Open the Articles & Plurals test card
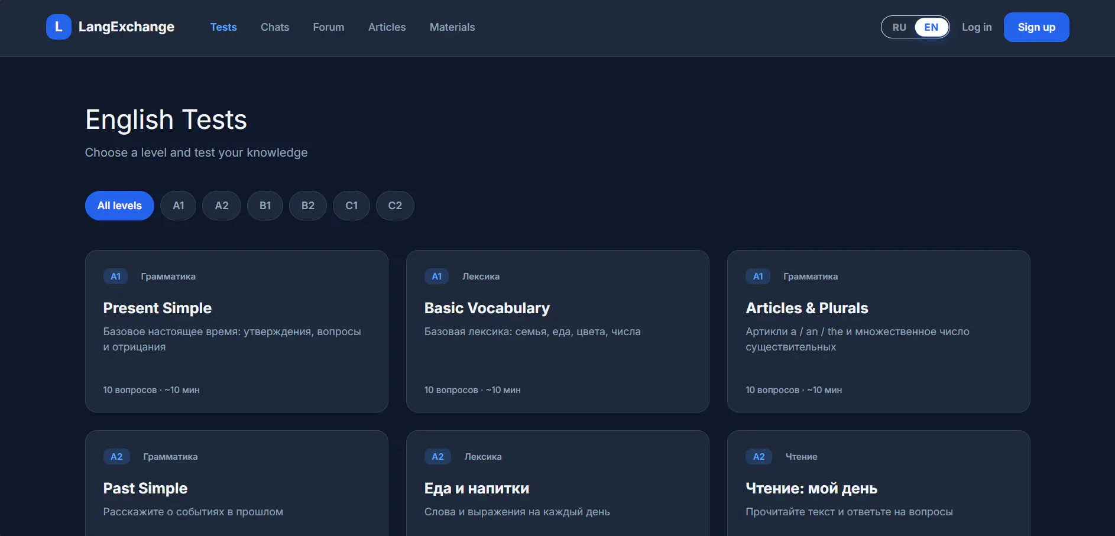The height and width of the screenshot is (536, 1115). [x=879, y=331]
